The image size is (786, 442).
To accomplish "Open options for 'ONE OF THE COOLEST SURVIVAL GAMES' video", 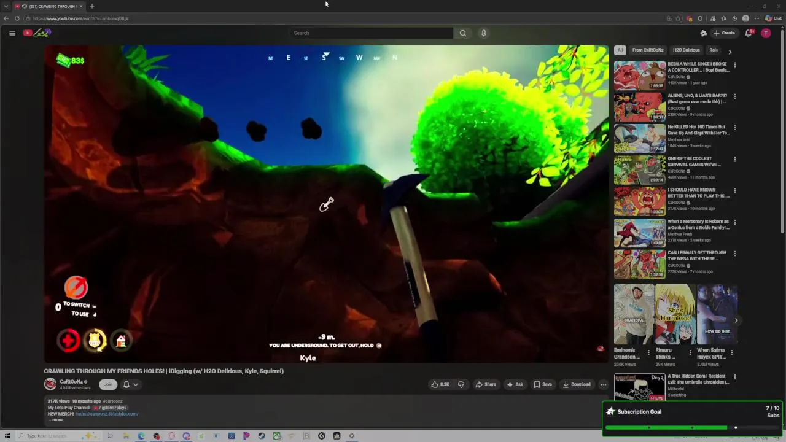I will (x=735, y=159).
